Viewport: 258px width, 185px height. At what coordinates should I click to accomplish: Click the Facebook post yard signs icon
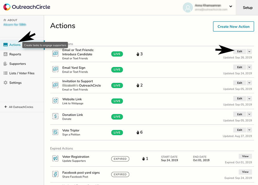click(x=55, y=174)
